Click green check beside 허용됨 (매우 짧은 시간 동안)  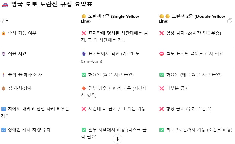161,75
